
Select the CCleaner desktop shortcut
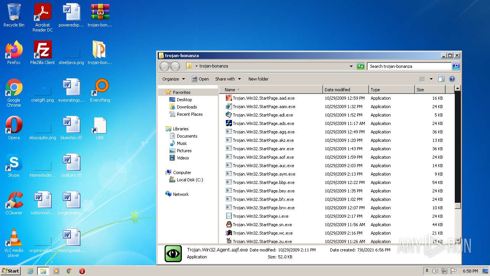(14, 203)
